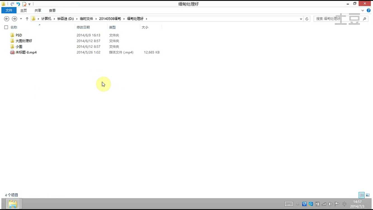Expand the arrow after 钟百迪 (D:) in breadcrumb
This screenshot has height=210, width=373.
pos(77,19)
